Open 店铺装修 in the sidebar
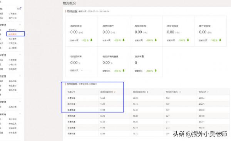 pyautogui.click(x=13, y=128)
